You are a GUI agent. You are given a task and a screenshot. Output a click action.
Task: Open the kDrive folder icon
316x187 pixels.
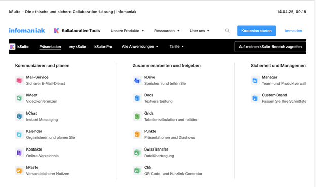pos(137,80)
